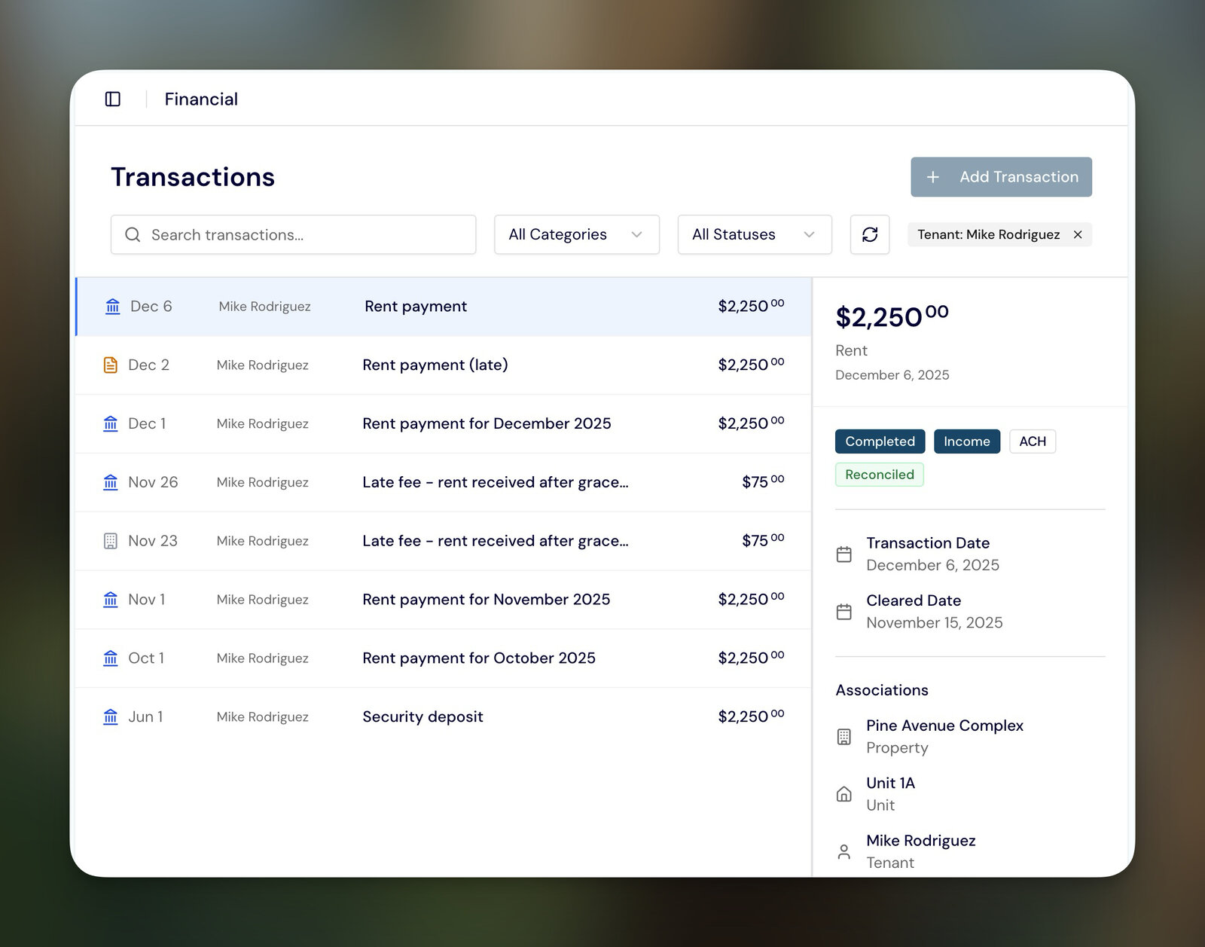
Task: Open the All Statuses dropdown
Action: pyautogui.click(x=753, y=234)
